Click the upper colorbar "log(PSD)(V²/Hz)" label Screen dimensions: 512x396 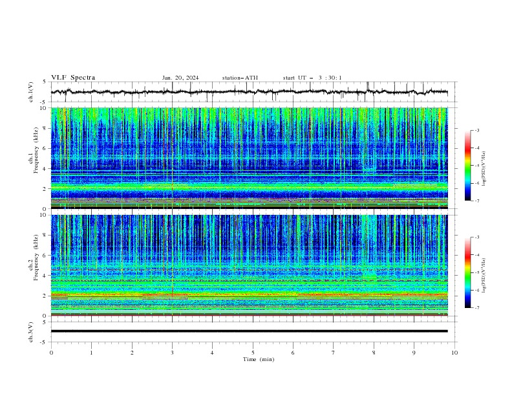(484, 169)
